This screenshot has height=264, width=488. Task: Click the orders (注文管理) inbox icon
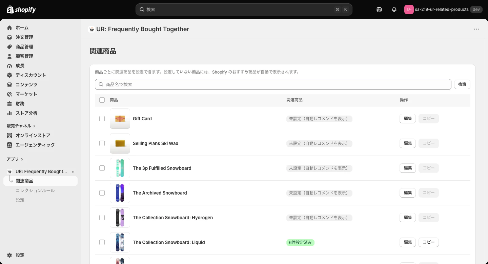point(9,37)
